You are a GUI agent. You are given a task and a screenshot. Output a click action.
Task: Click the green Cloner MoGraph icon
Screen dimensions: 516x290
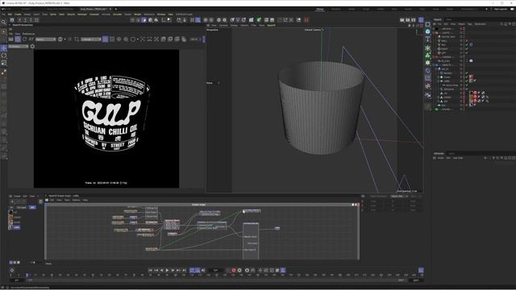click(427, 56)
